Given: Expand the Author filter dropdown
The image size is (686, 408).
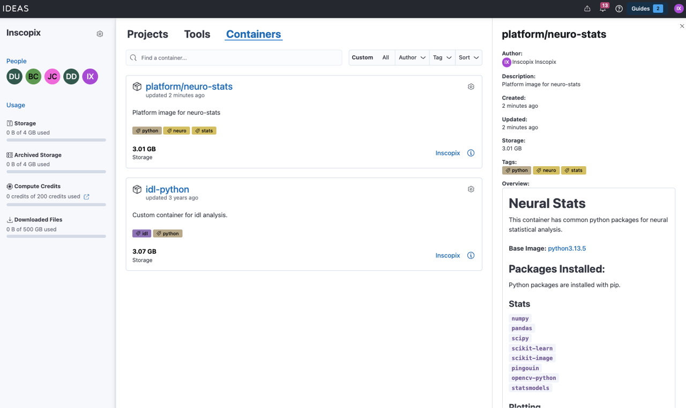Looking at the screenshot, I should pyautogui.click(x=412, y=58).
